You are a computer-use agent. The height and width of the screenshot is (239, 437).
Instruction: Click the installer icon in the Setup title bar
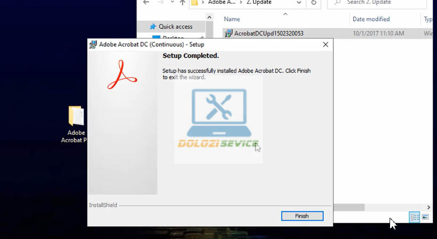pyautogui.click(x=93, y=45)
